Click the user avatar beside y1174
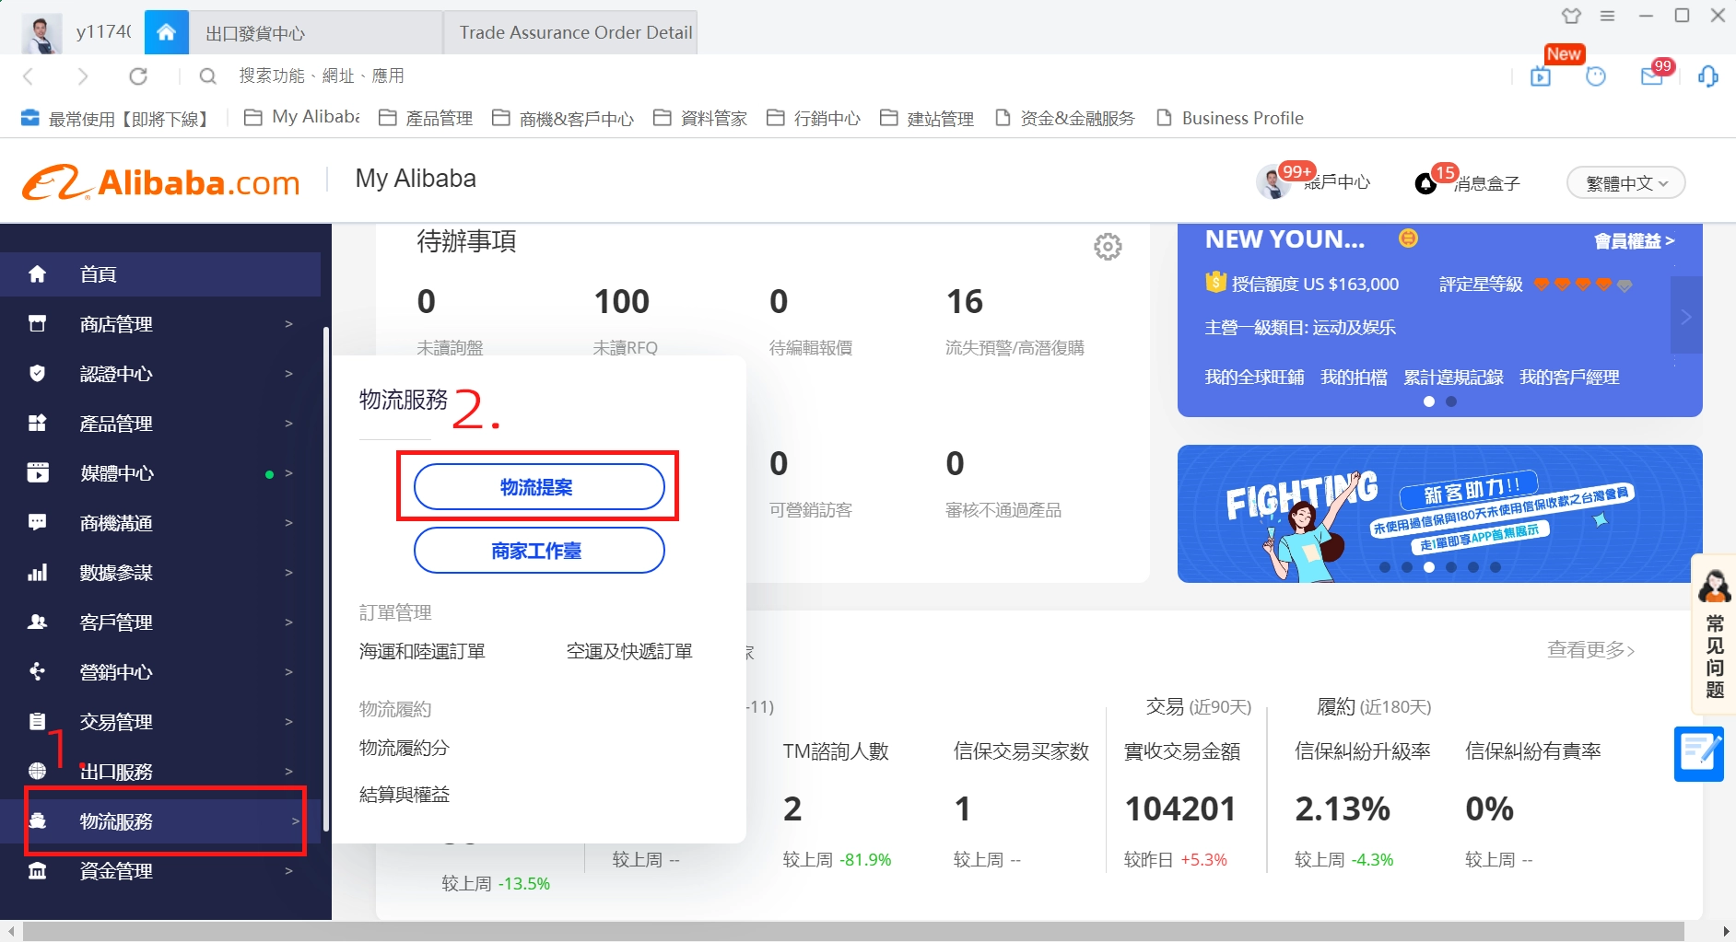Screen dimensions: 1736x942 tap(41, 34)
